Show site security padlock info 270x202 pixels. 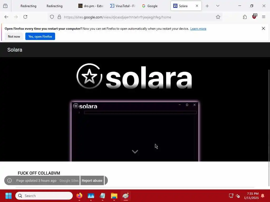[x=59, y=17]
